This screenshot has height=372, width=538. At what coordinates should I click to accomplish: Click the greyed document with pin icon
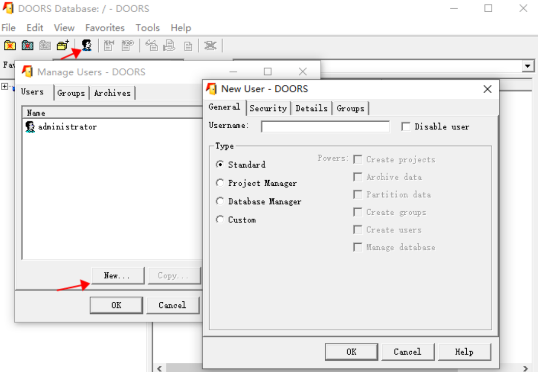tap(109, 45)
